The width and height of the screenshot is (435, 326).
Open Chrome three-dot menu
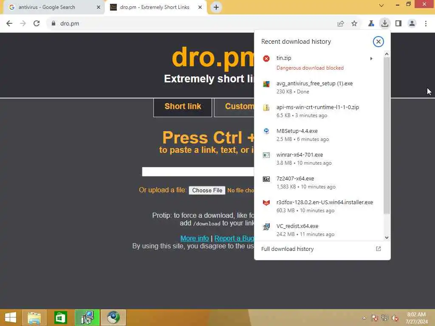click(426, 24)
